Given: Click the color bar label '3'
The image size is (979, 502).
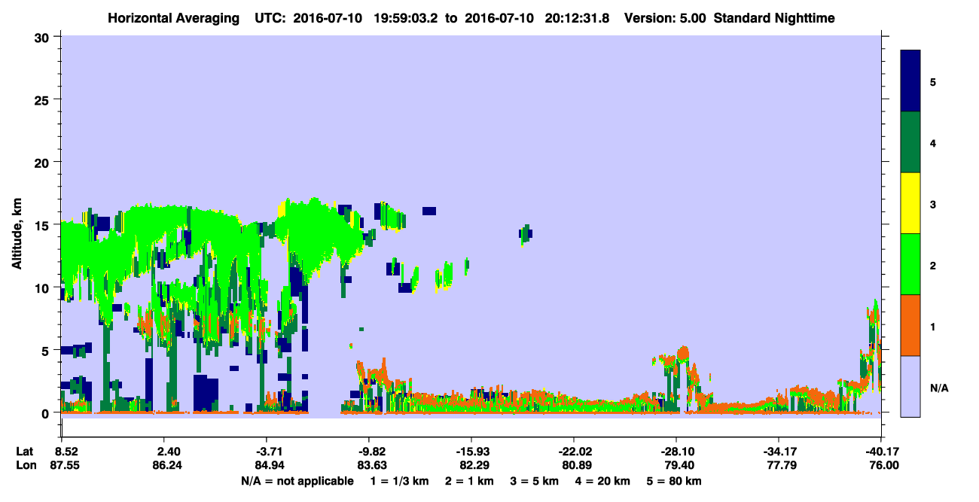Looking at the screenshot, I should (x=933, y=204).
